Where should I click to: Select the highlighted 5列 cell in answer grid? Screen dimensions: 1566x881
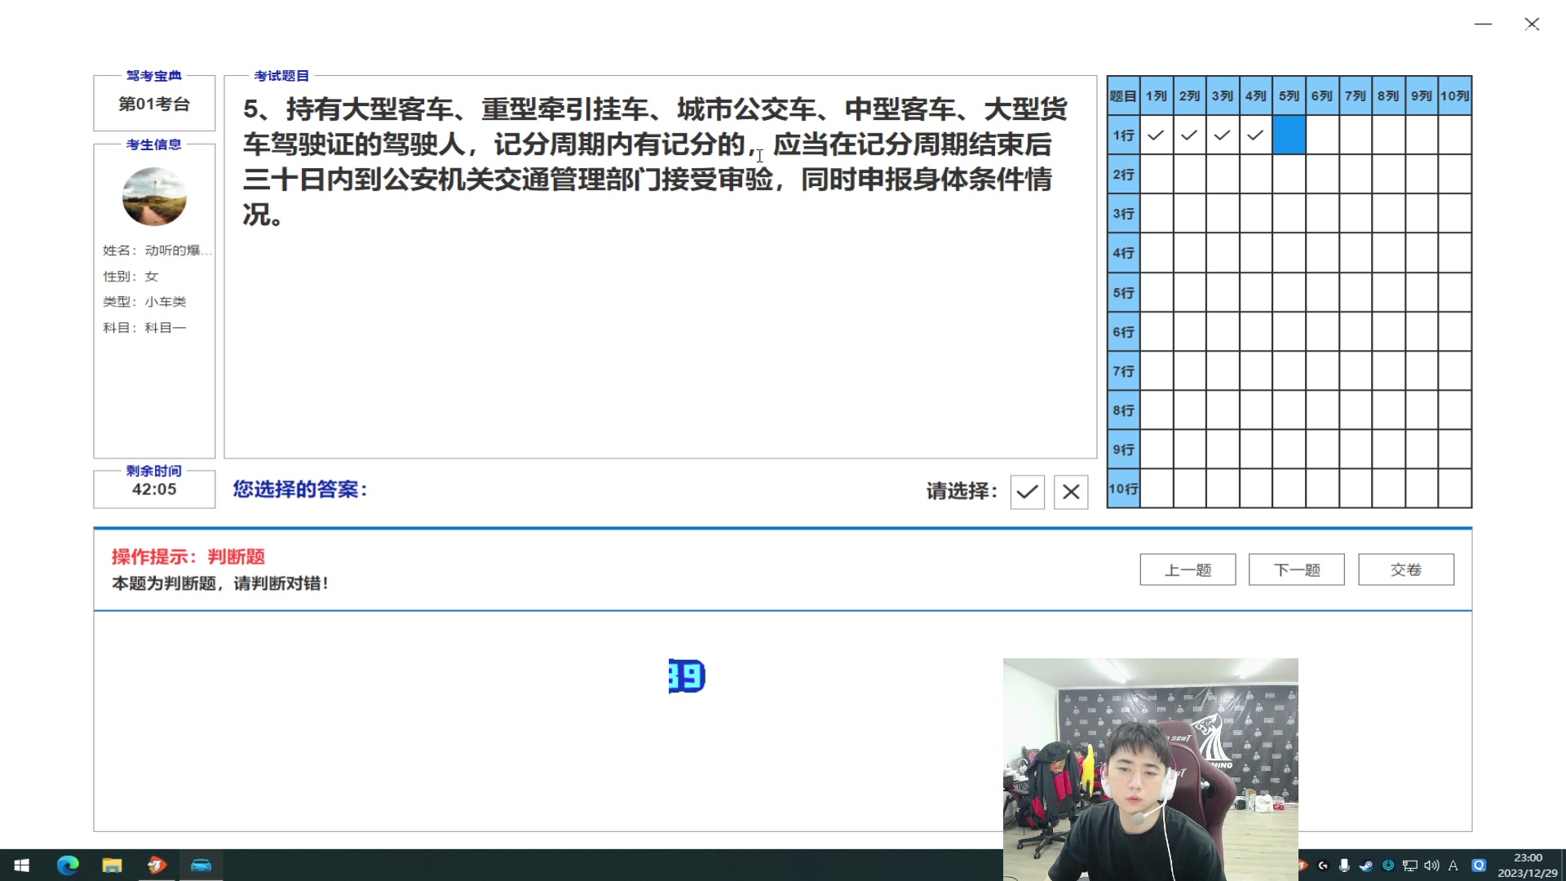click(x=1289, y=135)
